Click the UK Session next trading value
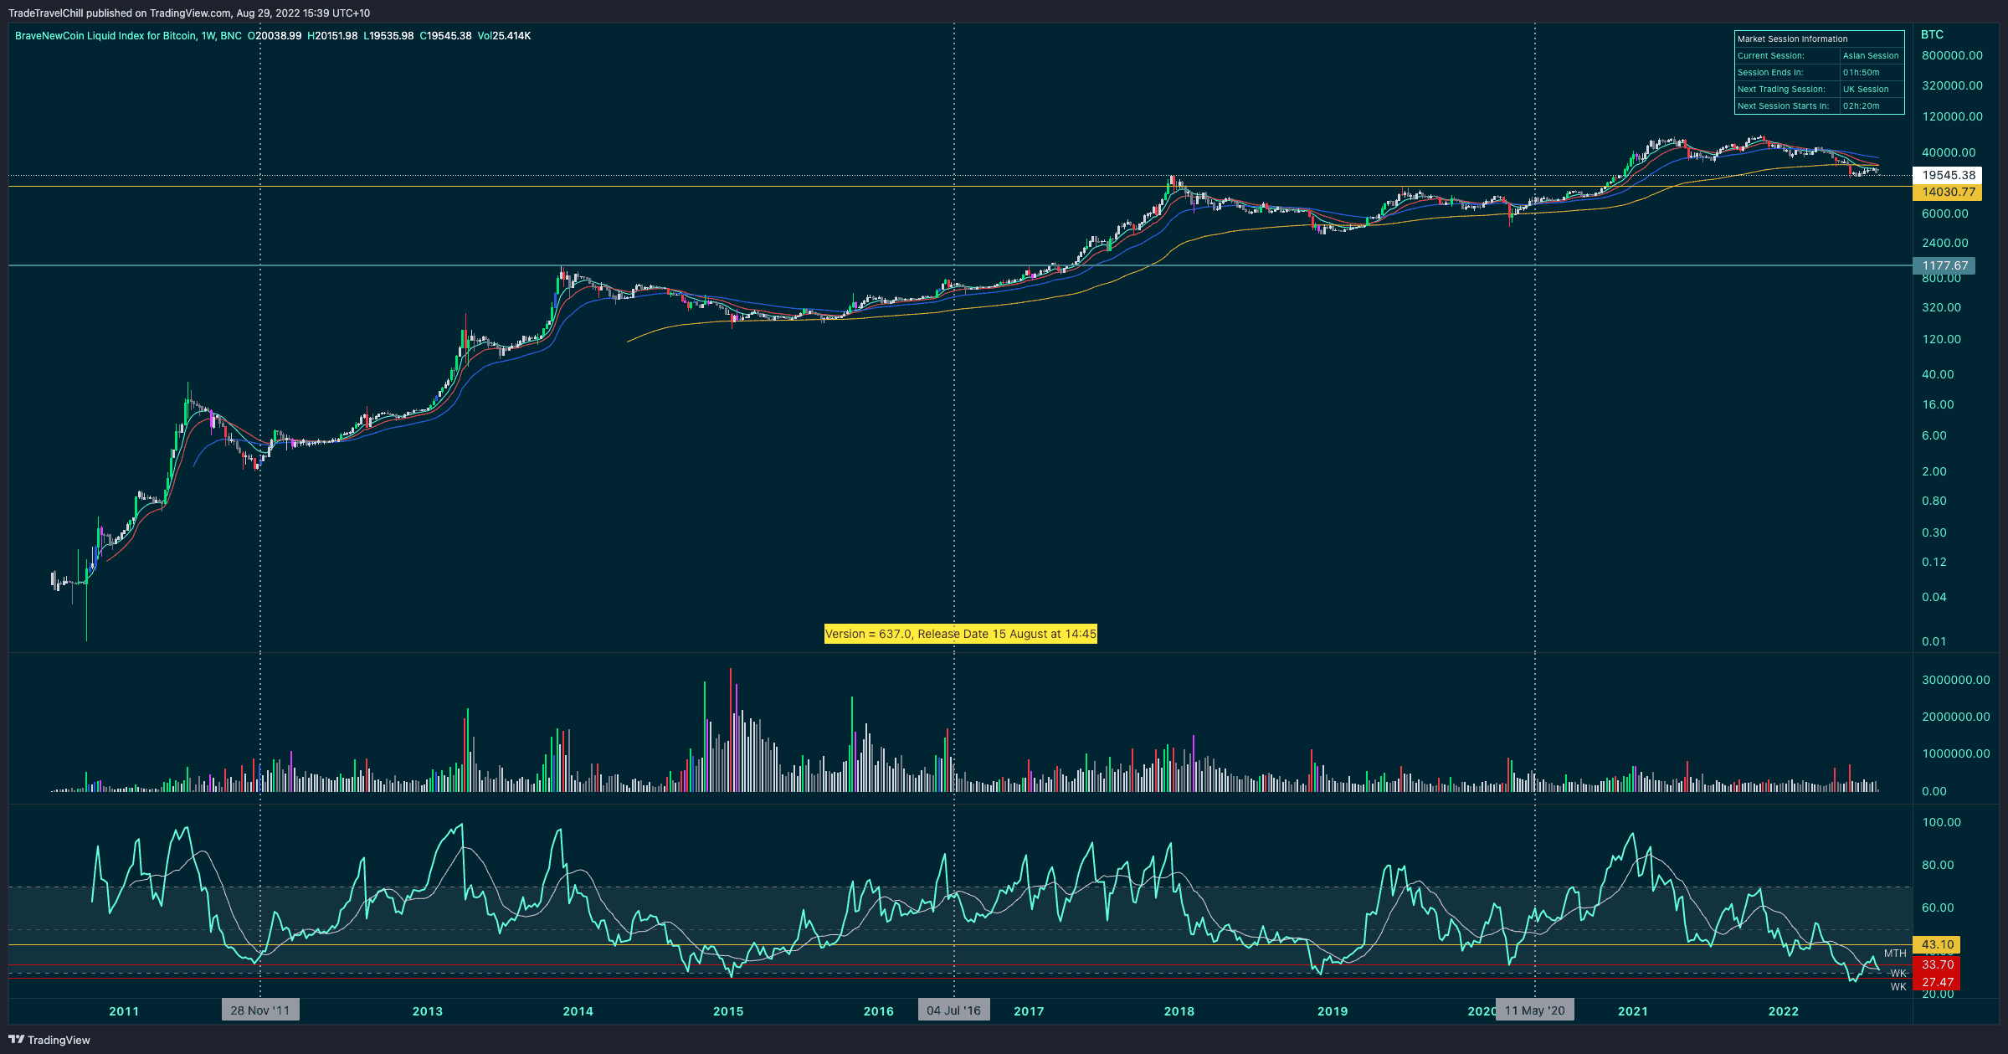Screen dimensions: 2008x1054 pos(1866,90)
